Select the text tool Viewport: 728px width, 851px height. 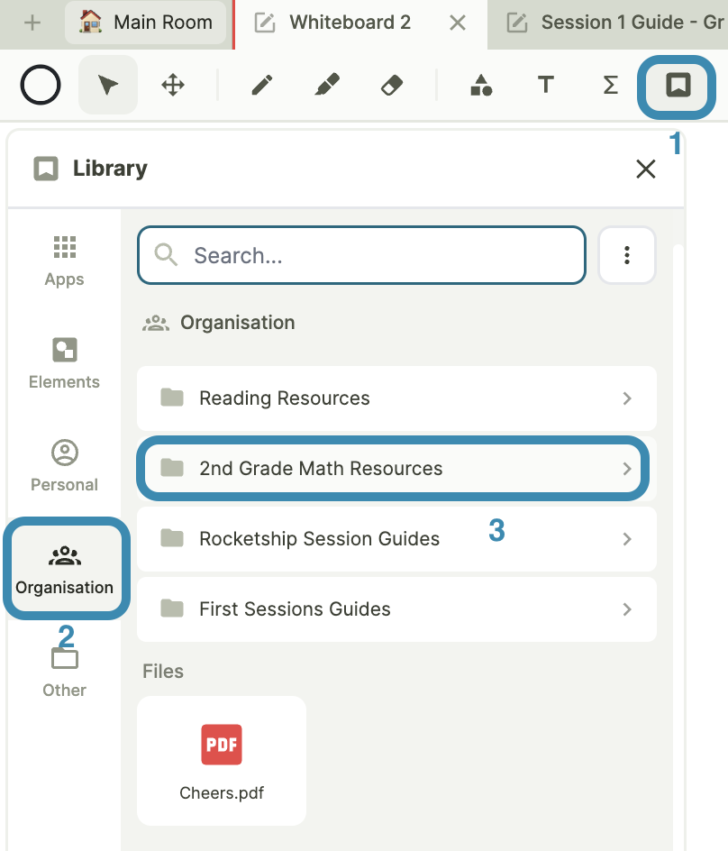click(545, 85)
